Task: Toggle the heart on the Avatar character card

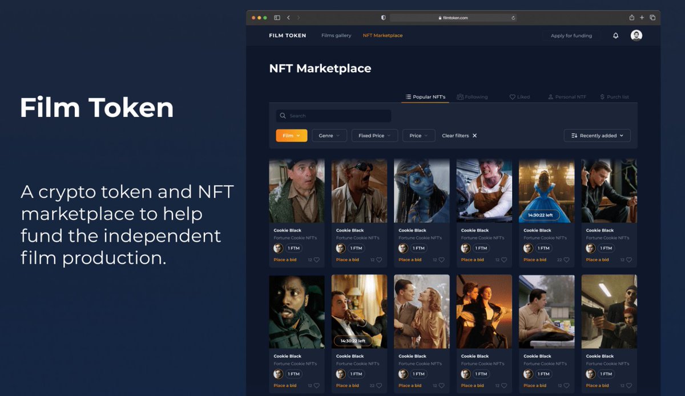Action: pyautogui.click(x=441, y=260)
